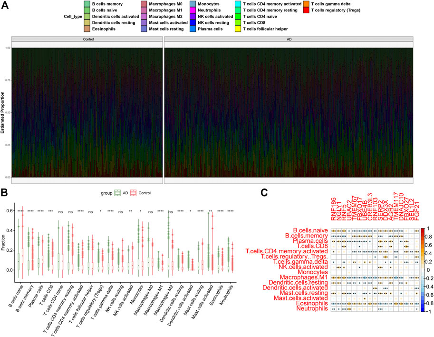The width and height of the screenshot is (434, 337).
Task: Click the panel C letter label
Action: 264,192
